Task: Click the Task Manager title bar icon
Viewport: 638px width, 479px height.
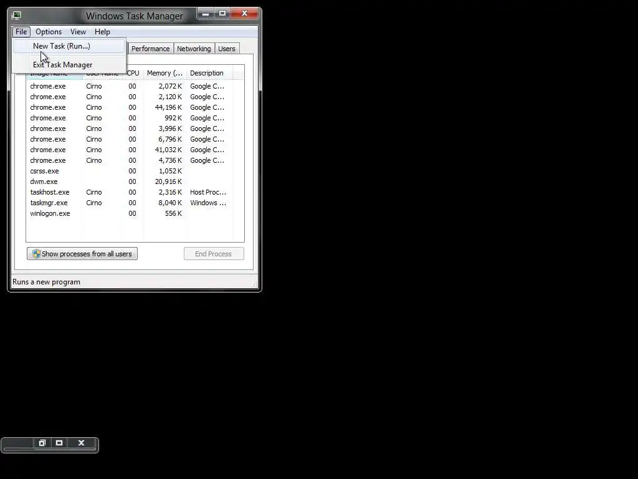Action: point(16,16)
